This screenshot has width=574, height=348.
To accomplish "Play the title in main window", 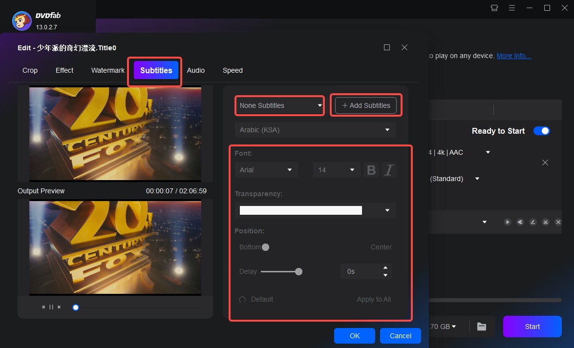I will (x=508, y=222).
